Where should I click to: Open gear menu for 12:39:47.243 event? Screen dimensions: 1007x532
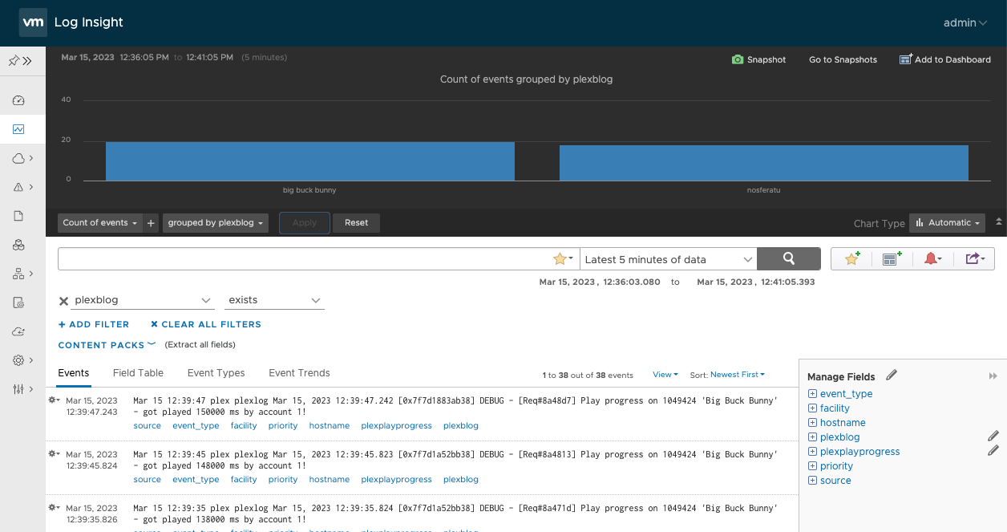[54, 400]
